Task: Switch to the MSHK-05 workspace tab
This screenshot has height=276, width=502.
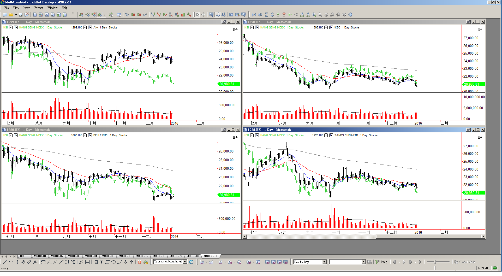Action: tap(108, 256)
